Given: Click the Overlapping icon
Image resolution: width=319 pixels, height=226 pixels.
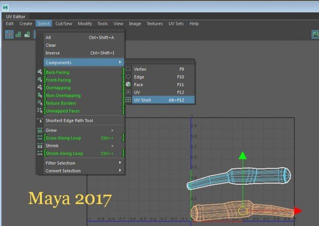Looking at the screenshot, I should (40, 87).
